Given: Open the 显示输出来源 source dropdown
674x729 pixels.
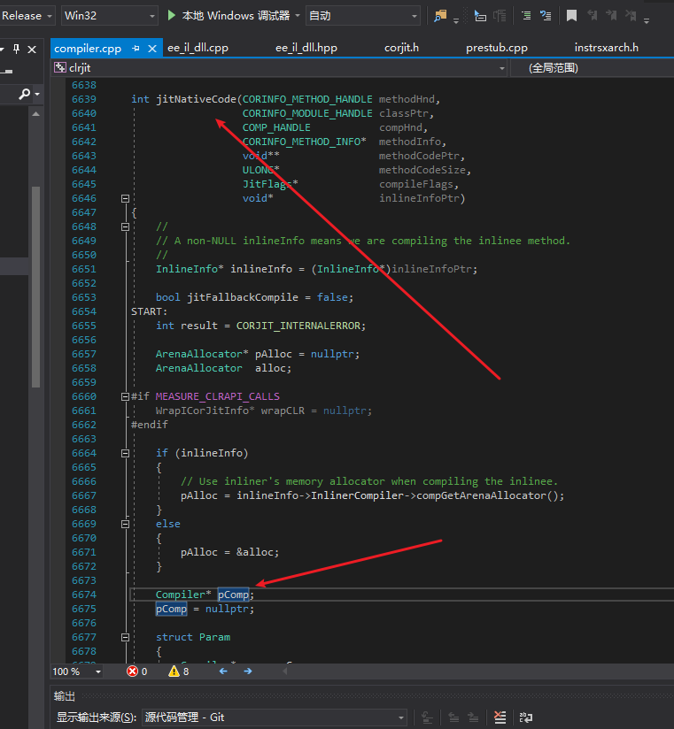Looking at the screenshot, I should pyautogui.click(x=274, y=717).
